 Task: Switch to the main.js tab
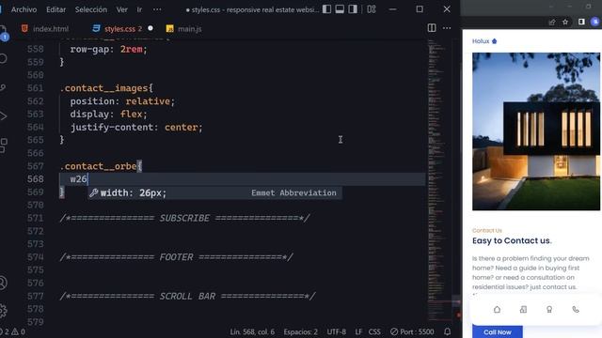coord(184,29)
